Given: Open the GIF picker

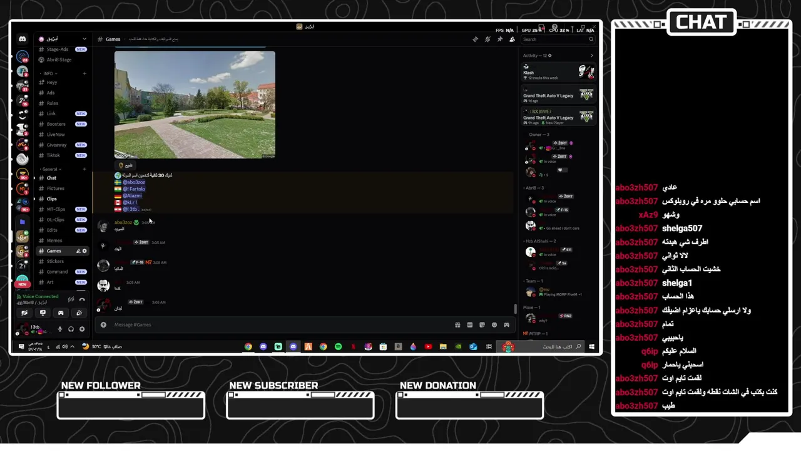Looking at the screenshot, I should click(x=470, y=325).
